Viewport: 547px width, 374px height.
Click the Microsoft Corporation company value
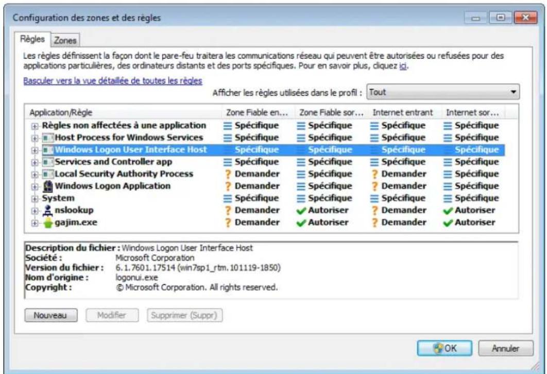click(x=155, y=258)
